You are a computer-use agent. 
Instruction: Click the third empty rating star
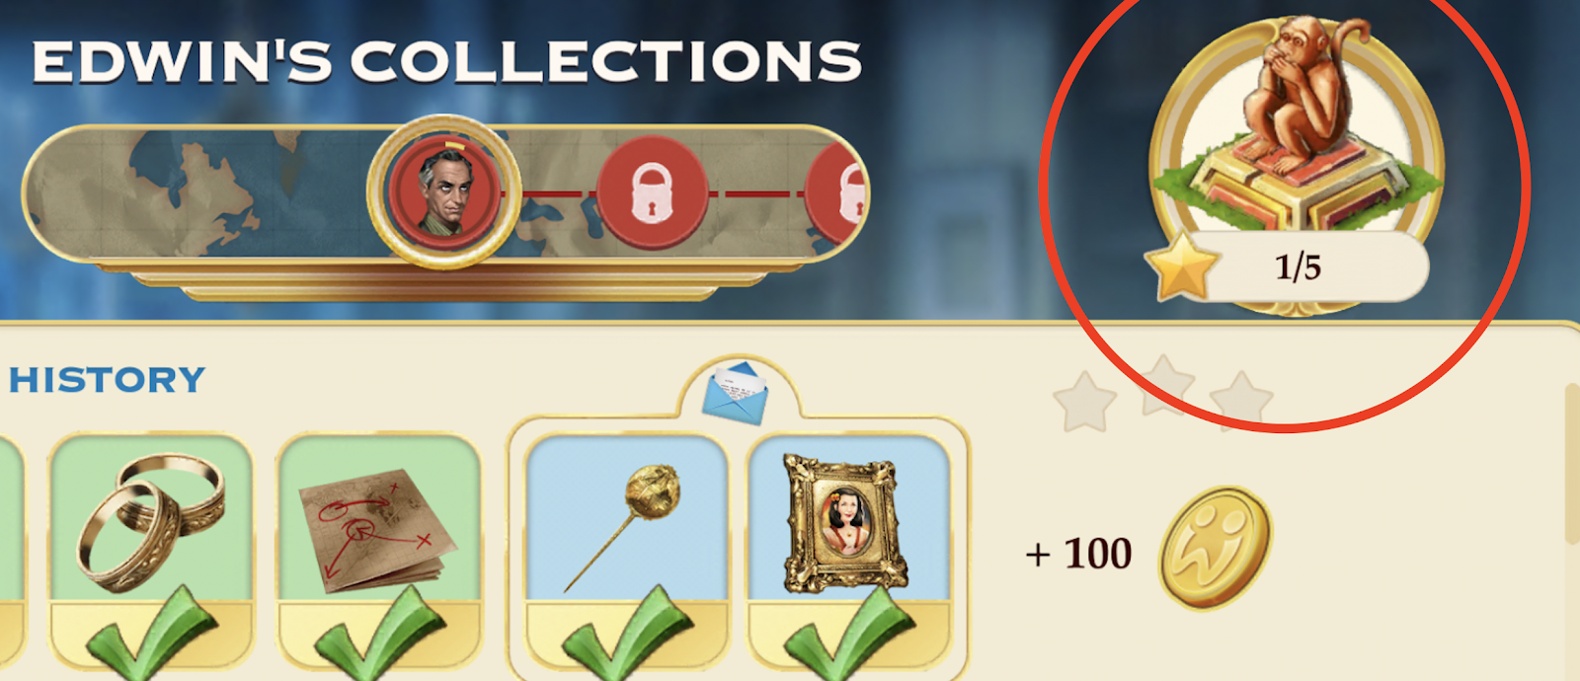click(x=1241, y=402)
